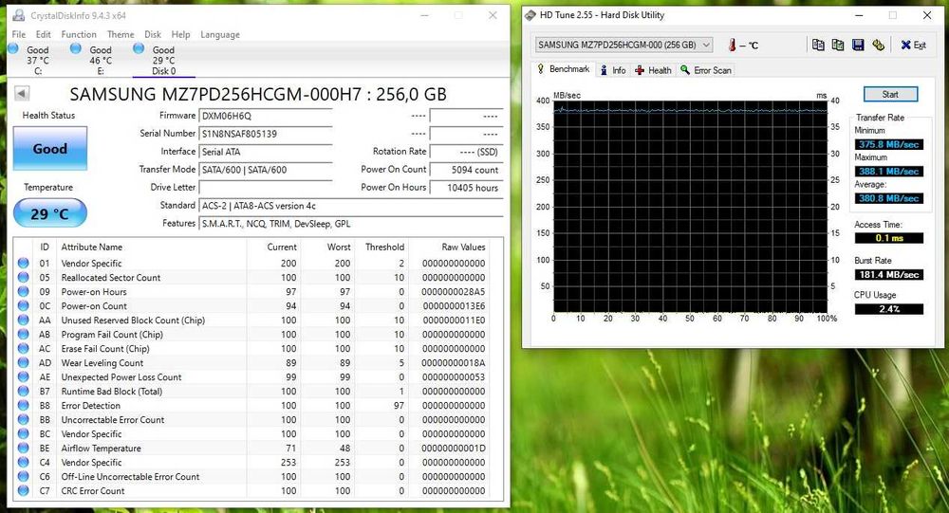Open the Disk menu
Image resolution: width=949 pixels, height=513 pixels.
pyautogui.click(x=153, y=34)
